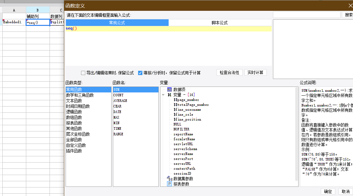Select the NULL variable

[177, 125]
